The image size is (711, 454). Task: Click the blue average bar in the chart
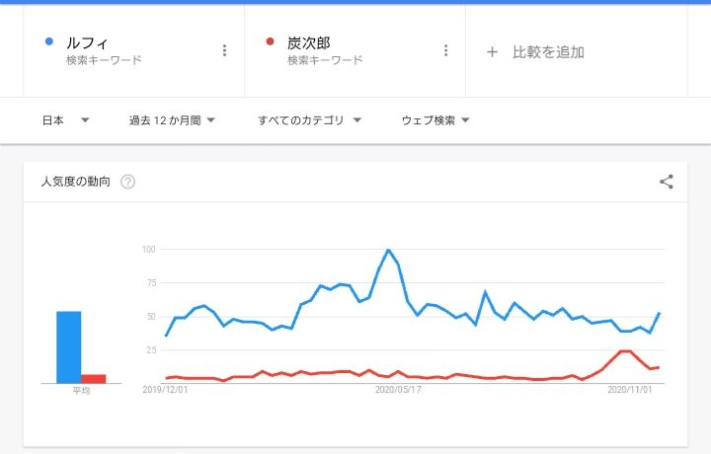pos(69,347)
